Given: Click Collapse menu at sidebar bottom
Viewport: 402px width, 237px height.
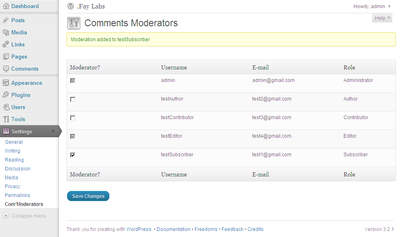Looking at the screenshot, I should [x=24, y=216].
